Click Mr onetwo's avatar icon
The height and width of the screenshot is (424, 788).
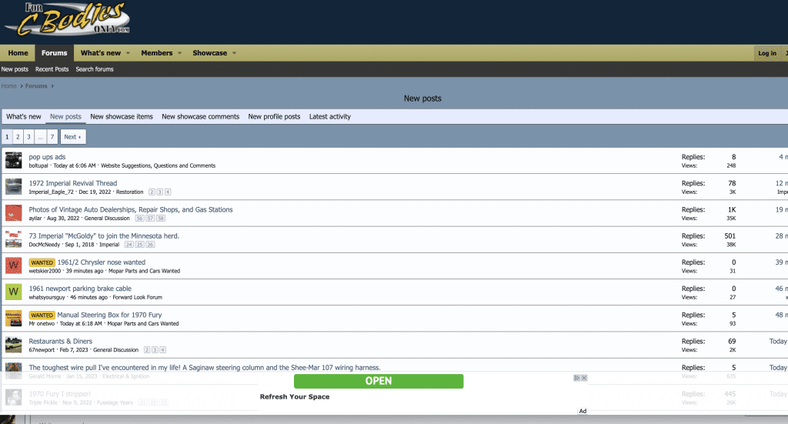pos(13,318)
